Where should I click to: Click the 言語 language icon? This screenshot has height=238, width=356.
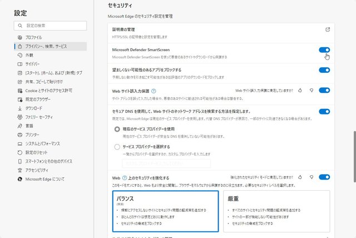point(20,126)
